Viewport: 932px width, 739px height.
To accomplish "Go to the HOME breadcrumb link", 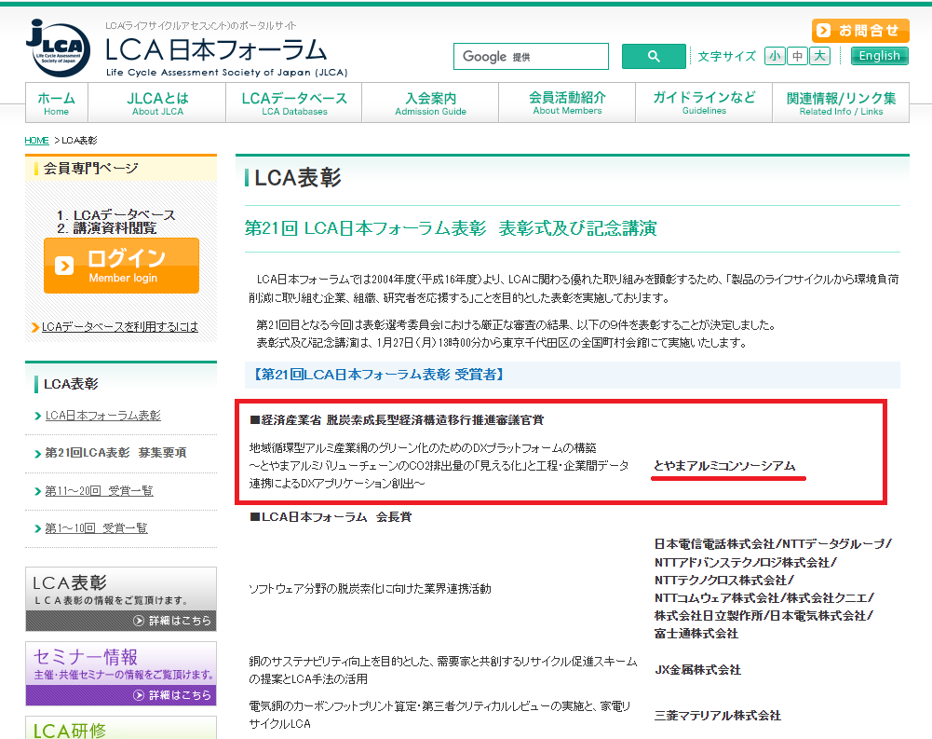I will (36, 141).
